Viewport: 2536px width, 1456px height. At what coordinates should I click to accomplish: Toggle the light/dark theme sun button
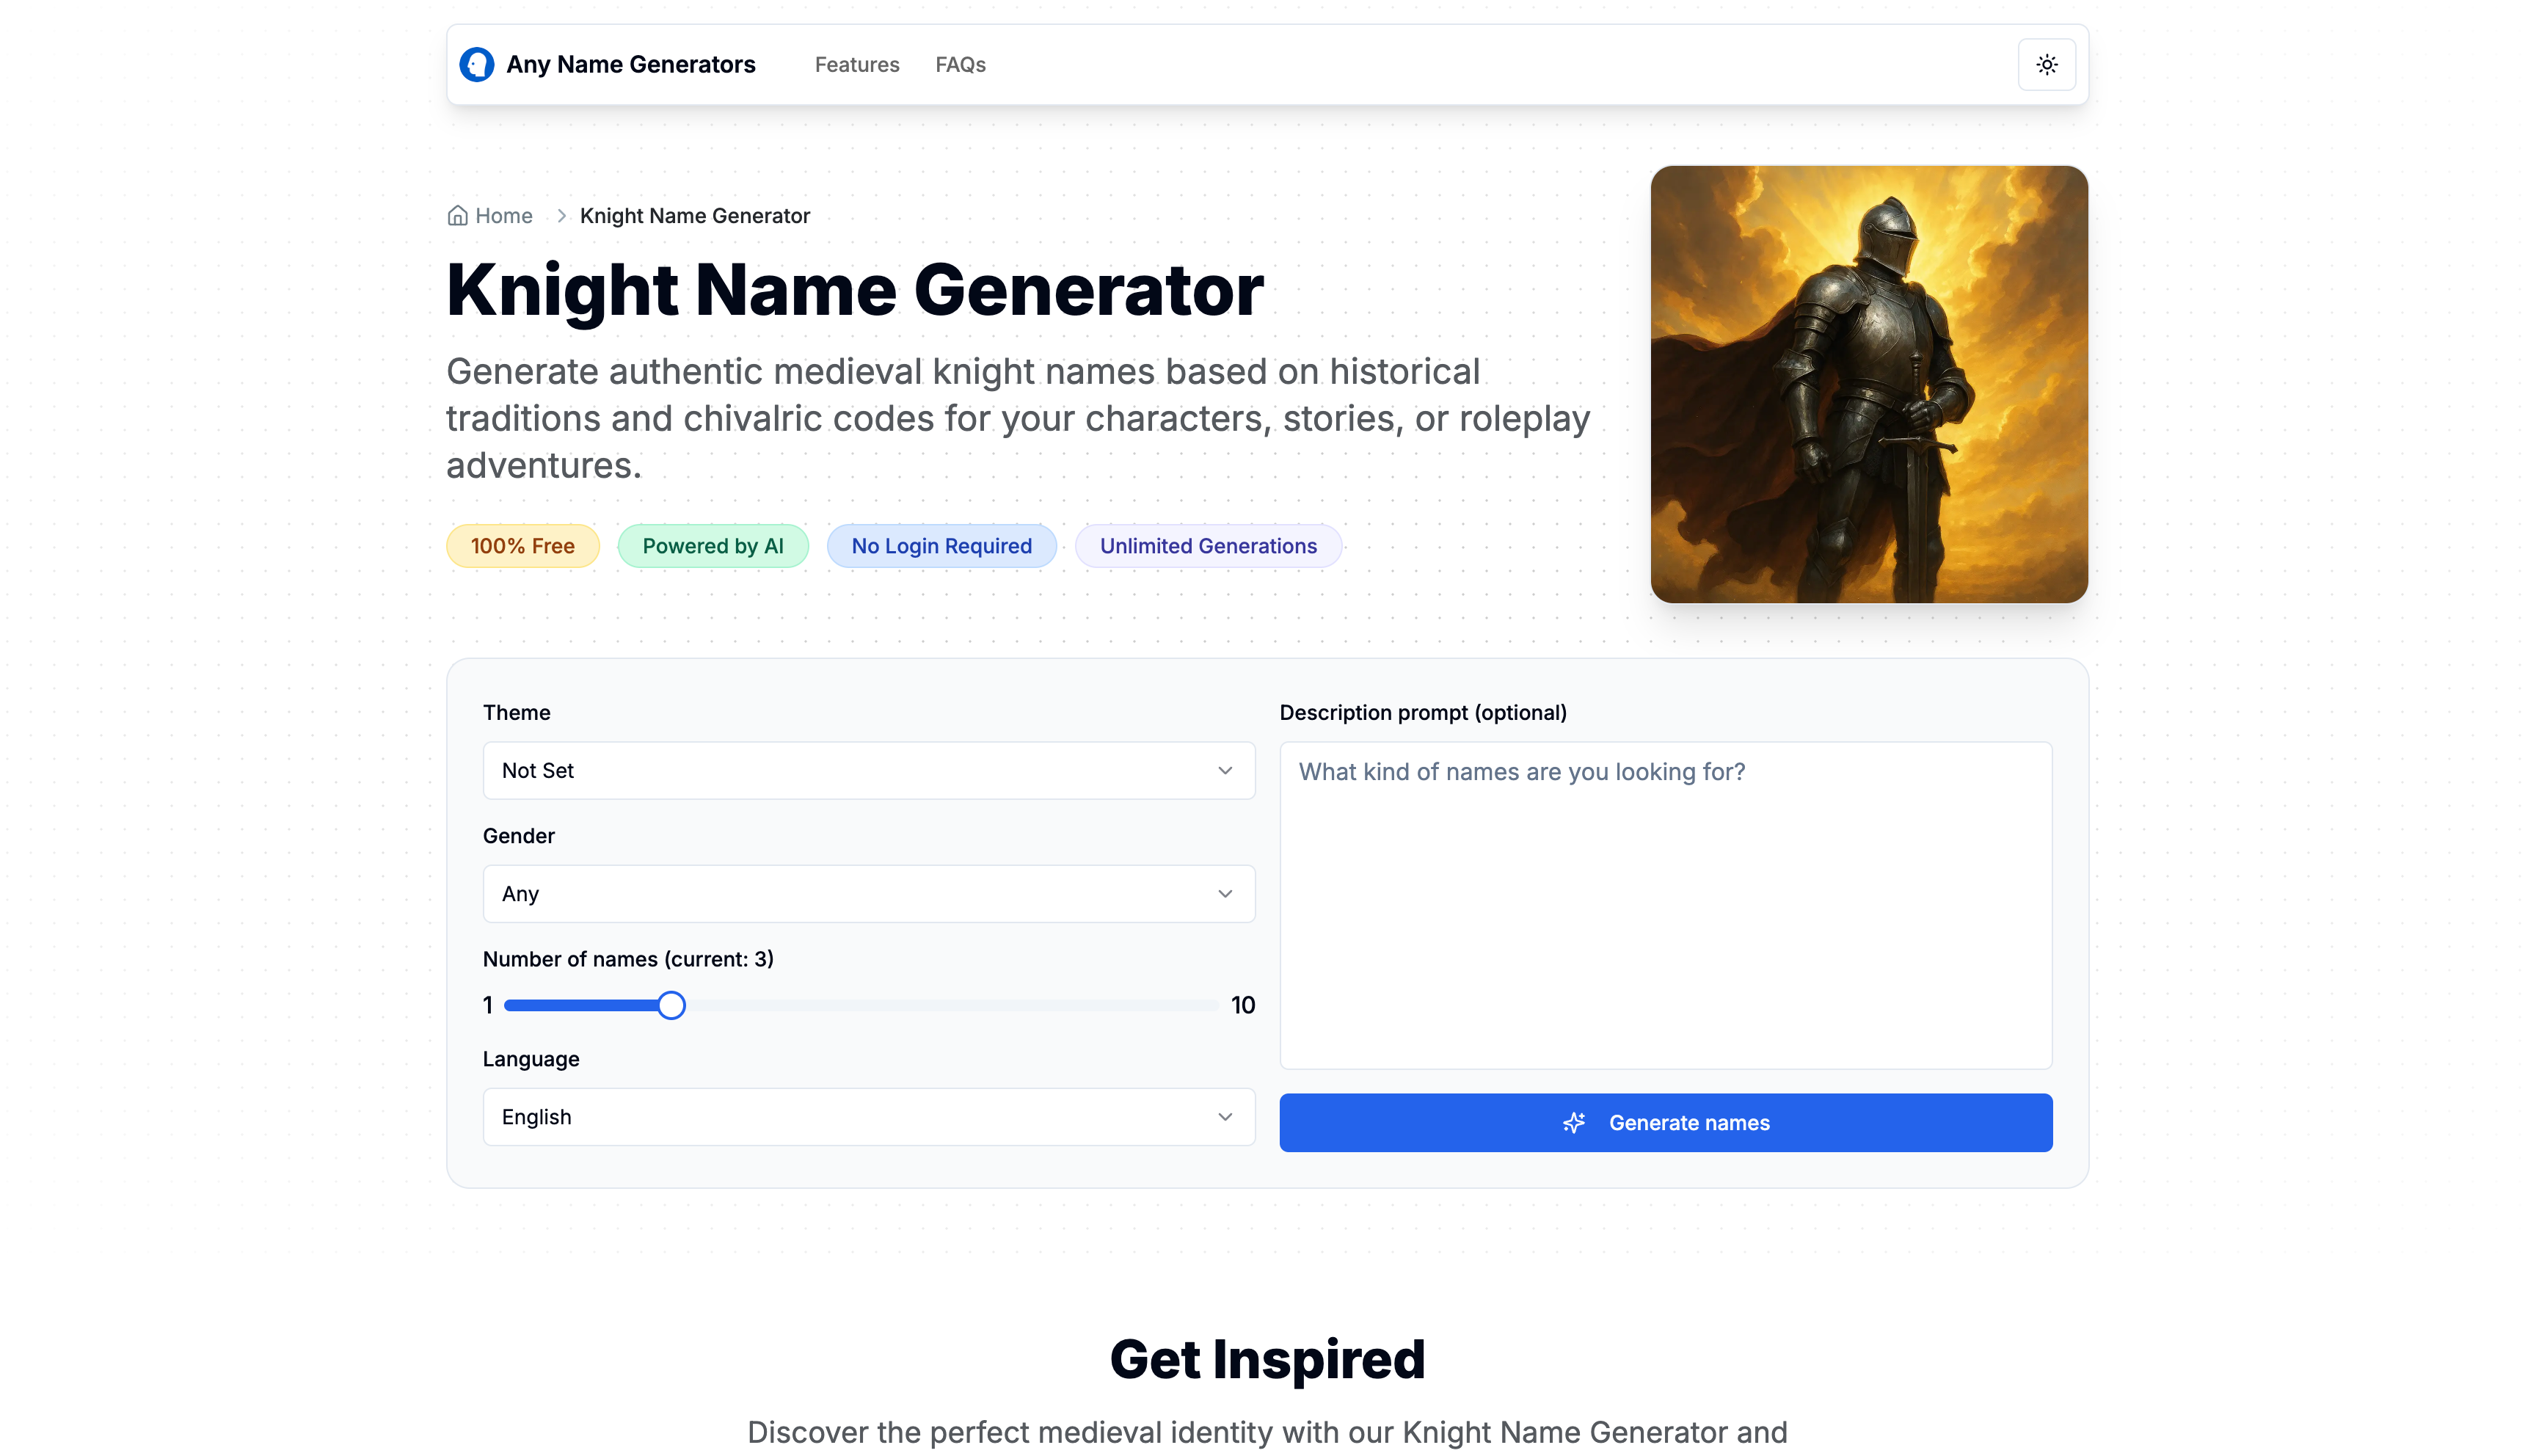(x=2047, y=64)
